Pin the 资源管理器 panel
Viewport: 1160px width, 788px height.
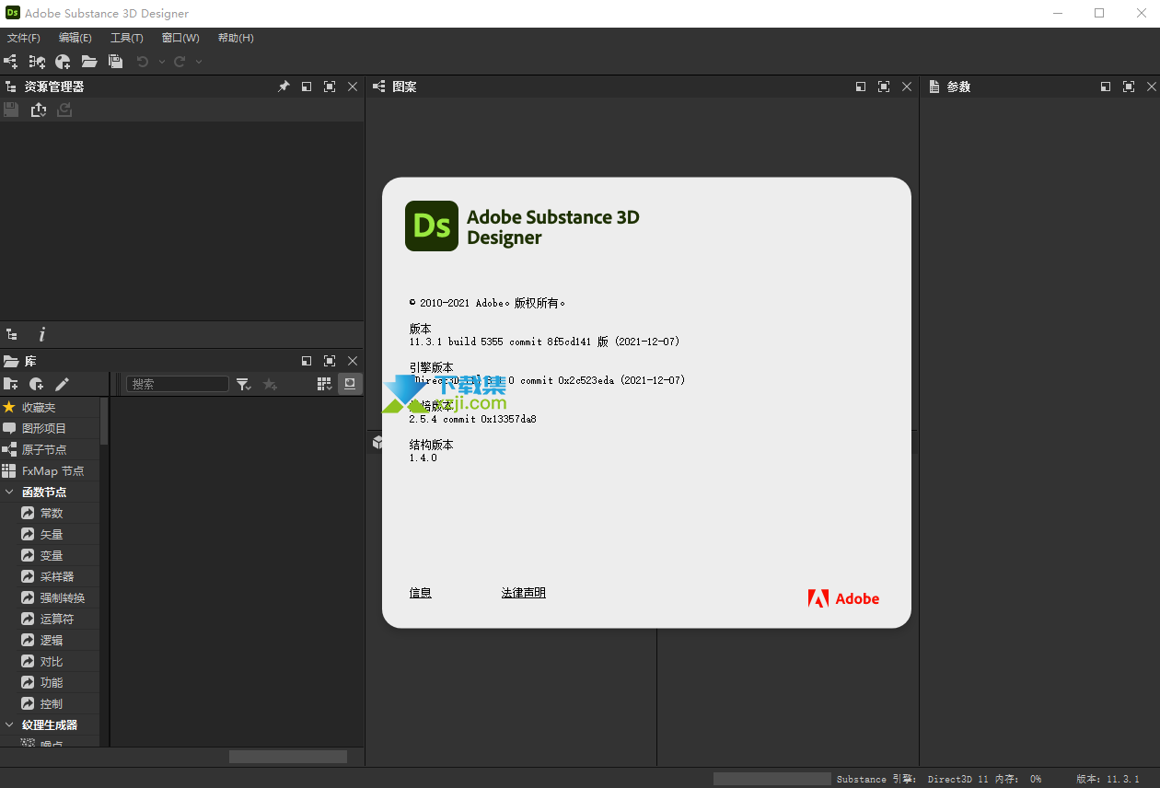point(284,87)
